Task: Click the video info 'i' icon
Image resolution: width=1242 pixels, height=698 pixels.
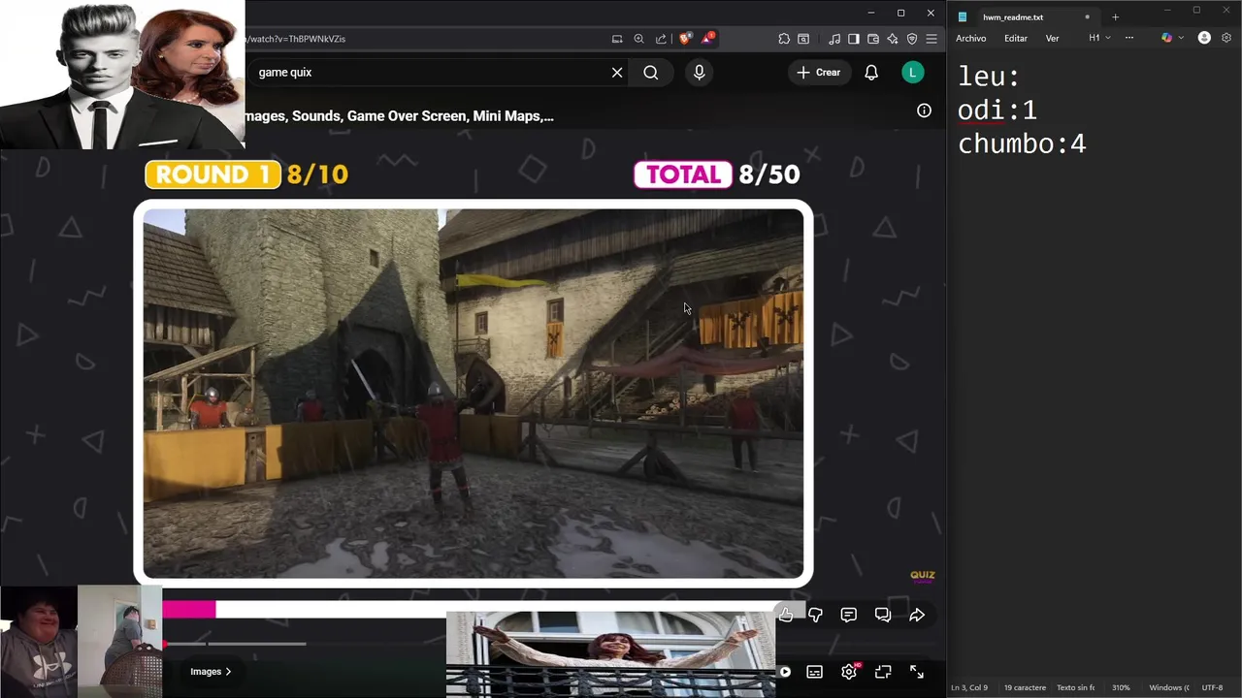Action: click(924, 111)
